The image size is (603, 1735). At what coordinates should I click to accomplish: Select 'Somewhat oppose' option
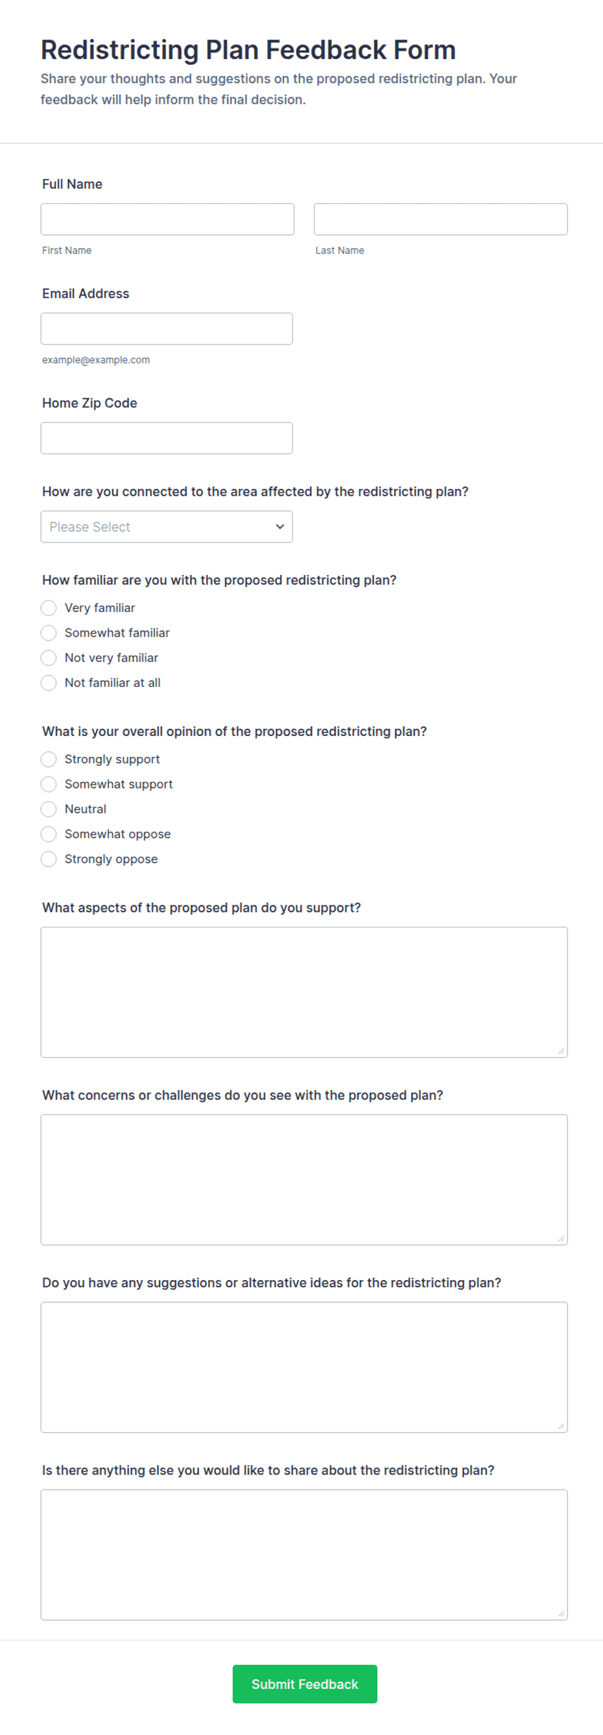[49, 835]
